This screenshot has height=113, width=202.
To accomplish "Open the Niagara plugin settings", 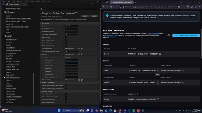I will click(8, 72).
